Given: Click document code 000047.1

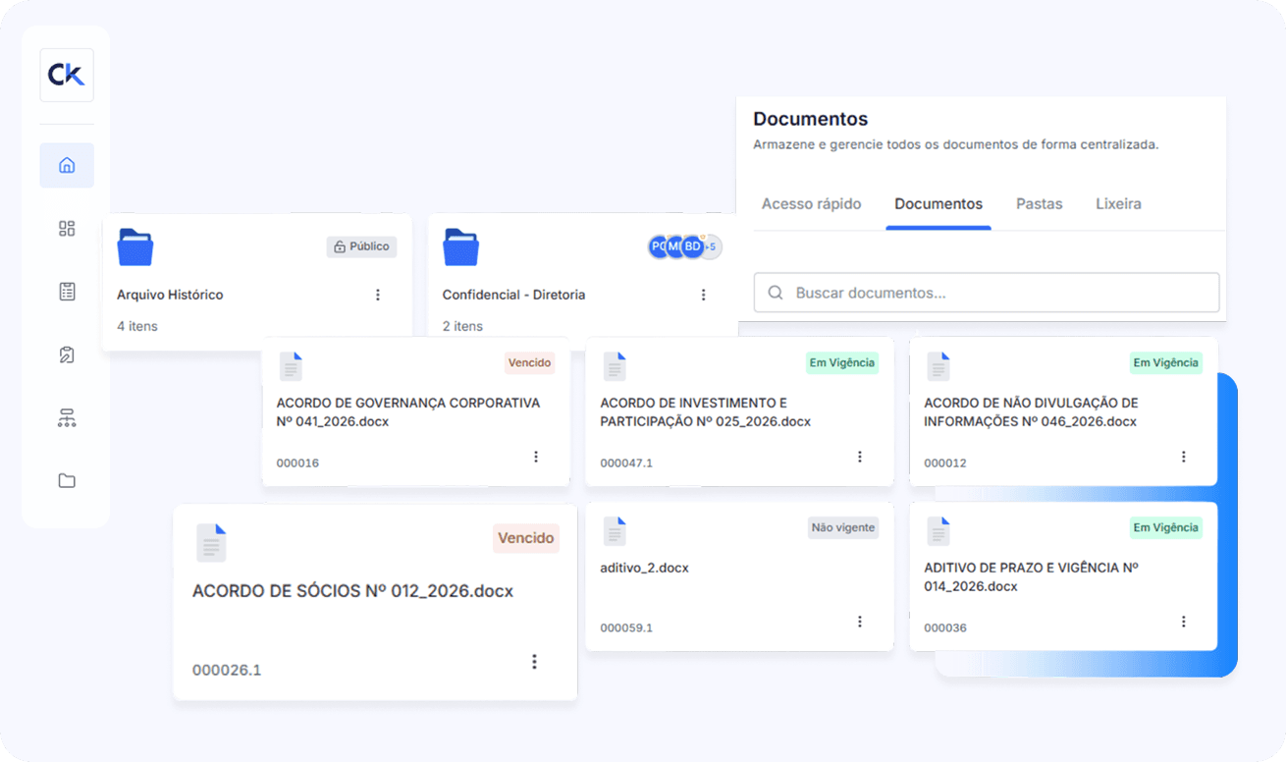Looking at the screenshot, I should click(626, 463).
